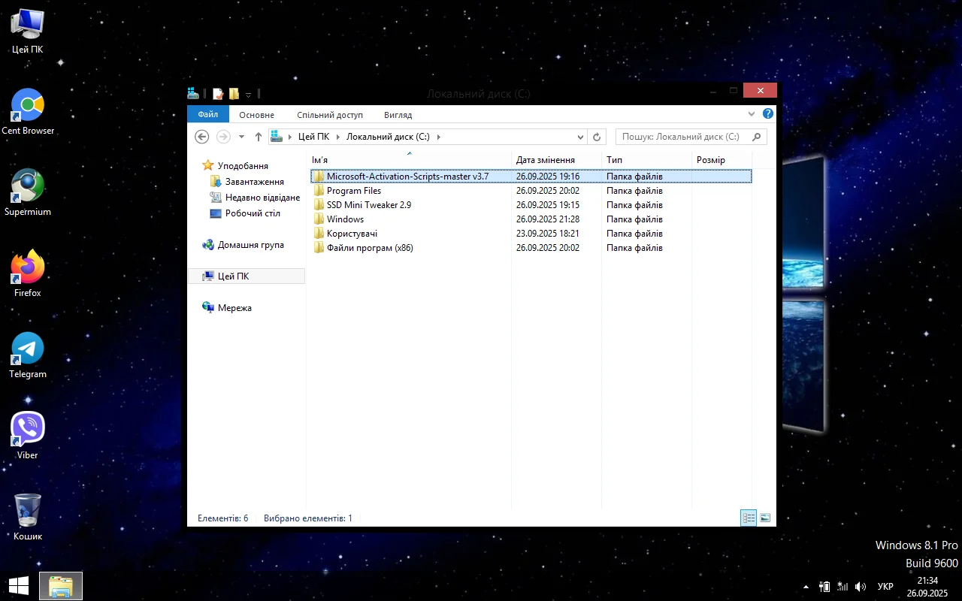Switch to the details list view
This screenshot has width=962, height=601.
[748, 518]
